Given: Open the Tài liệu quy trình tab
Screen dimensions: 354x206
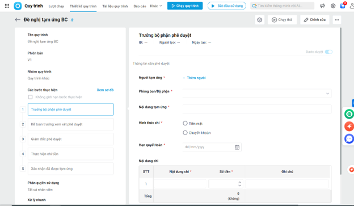Looking at the screenshot, I should click(x=115, y=6).
